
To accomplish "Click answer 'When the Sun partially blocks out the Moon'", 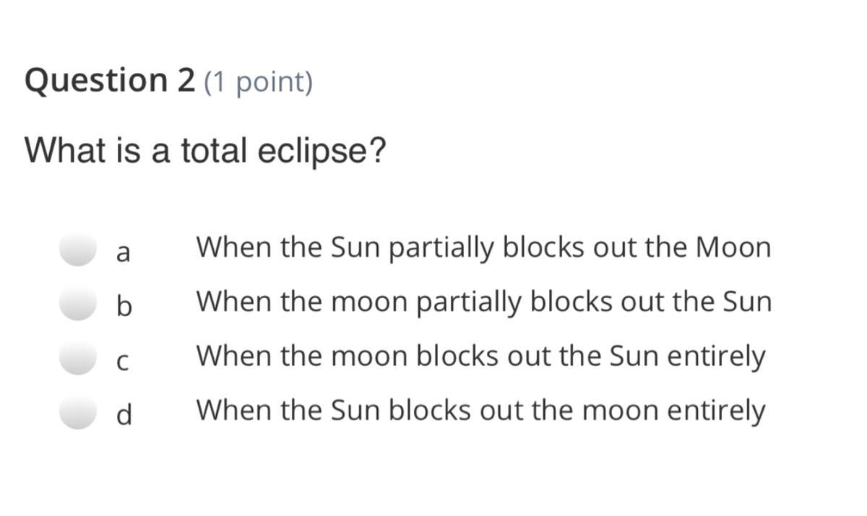I will 483,248.
